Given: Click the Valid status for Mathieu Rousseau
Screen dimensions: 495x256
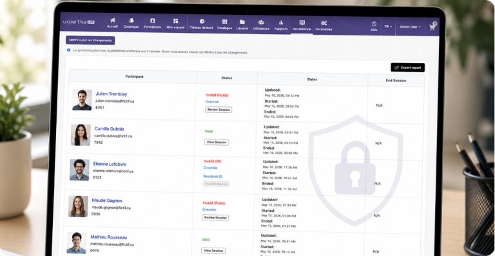Looking at the screenshot, I should 206,240.
